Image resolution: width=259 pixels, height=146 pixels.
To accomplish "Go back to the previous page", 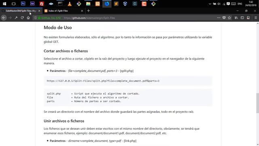I will 4,18.
